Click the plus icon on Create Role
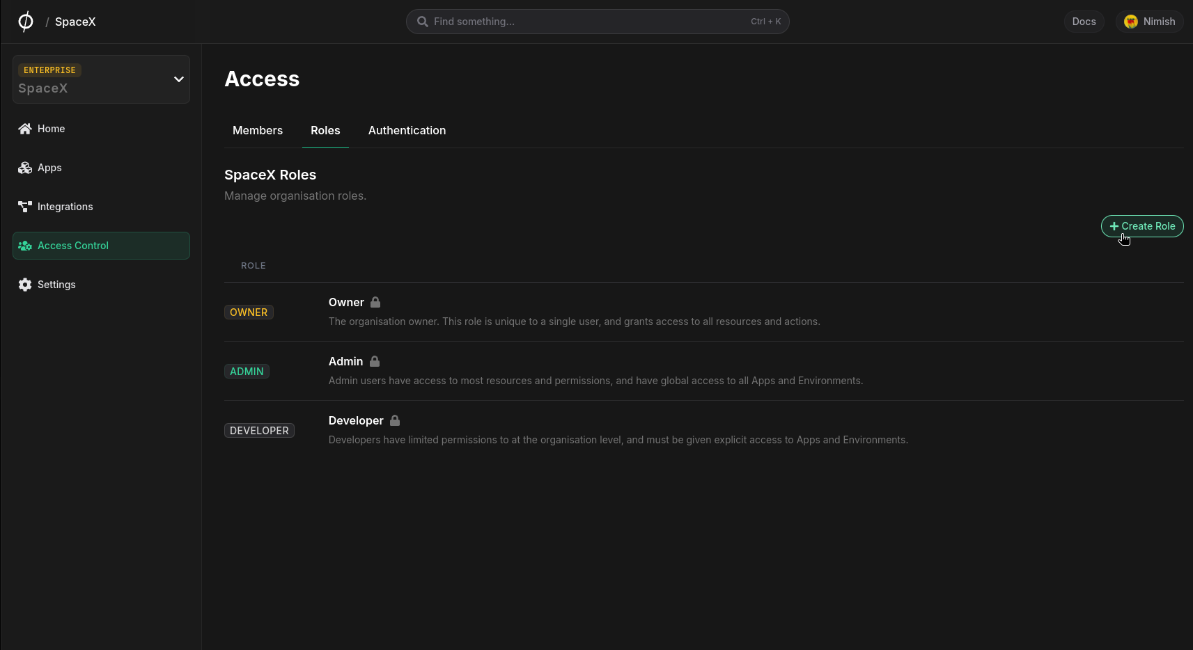 (x=1114, y=226)
